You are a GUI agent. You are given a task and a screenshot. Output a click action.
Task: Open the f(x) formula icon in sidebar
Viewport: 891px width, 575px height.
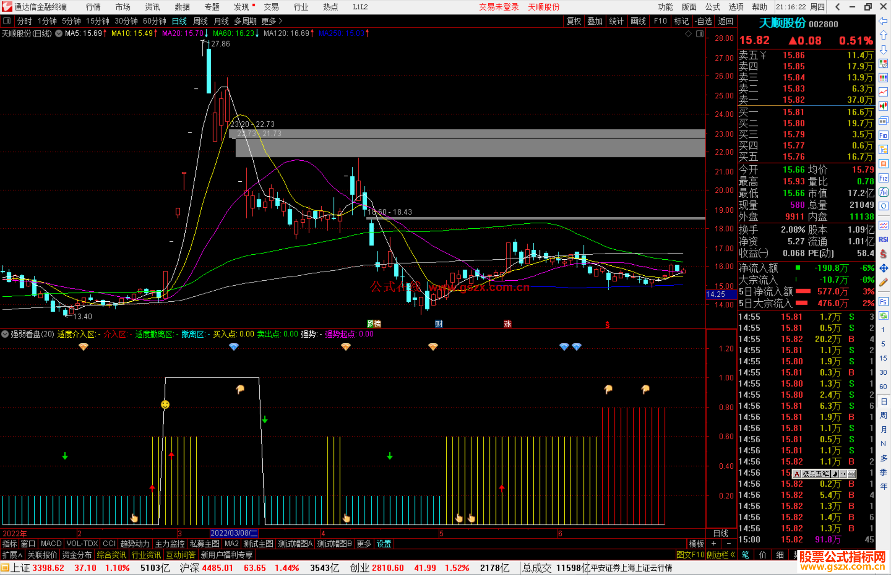(x=883, y=192)
